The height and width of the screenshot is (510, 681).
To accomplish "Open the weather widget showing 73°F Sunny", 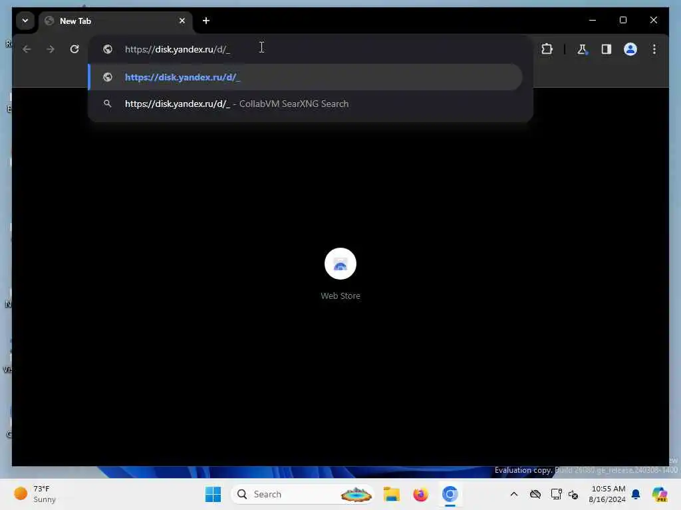I will tap(35, 494).
